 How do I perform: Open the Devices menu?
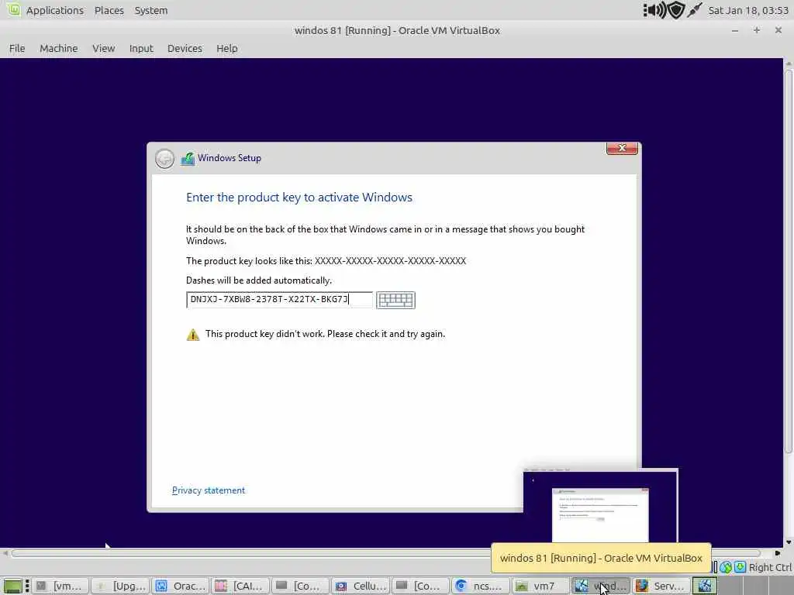pyautogui.click(x=185, y=49)
